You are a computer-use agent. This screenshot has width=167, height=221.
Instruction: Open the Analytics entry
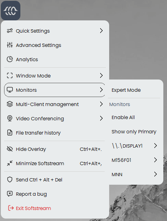point(55,60)
